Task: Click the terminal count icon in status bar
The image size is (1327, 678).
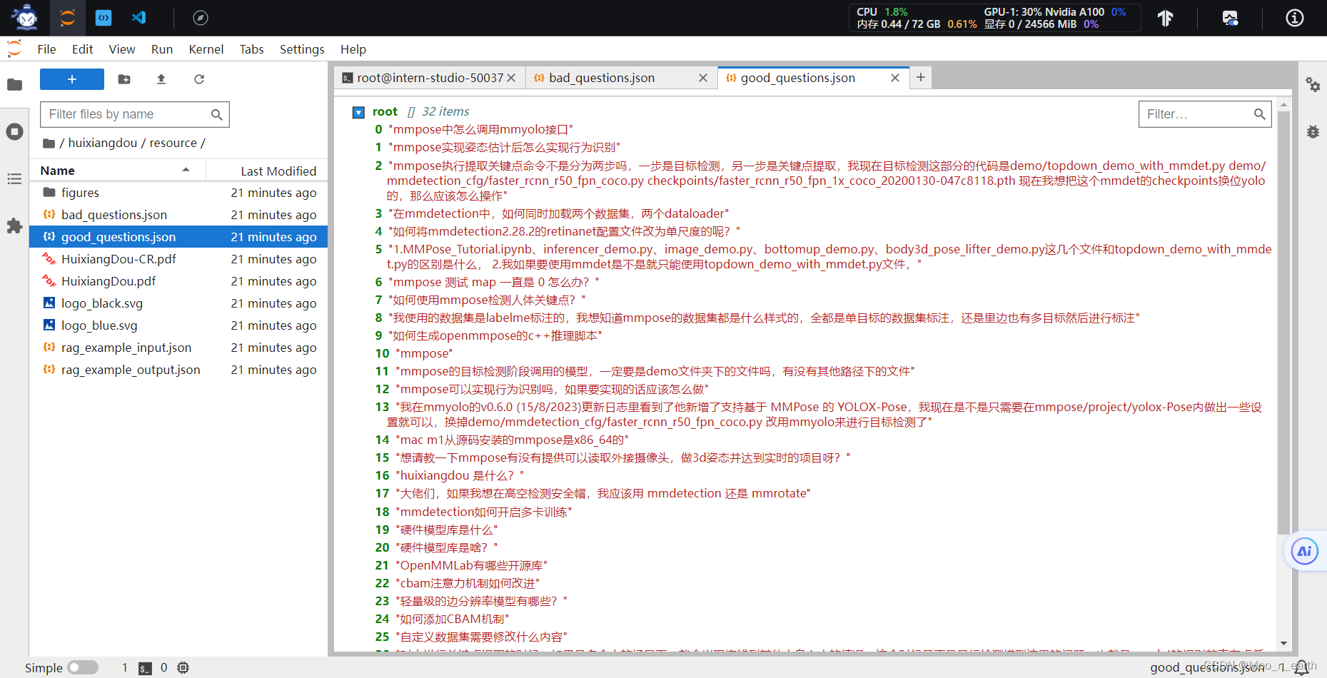Action: pos(145,668)
